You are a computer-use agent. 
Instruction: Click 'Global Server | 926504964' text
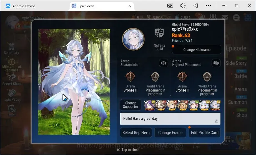point(190,24)
